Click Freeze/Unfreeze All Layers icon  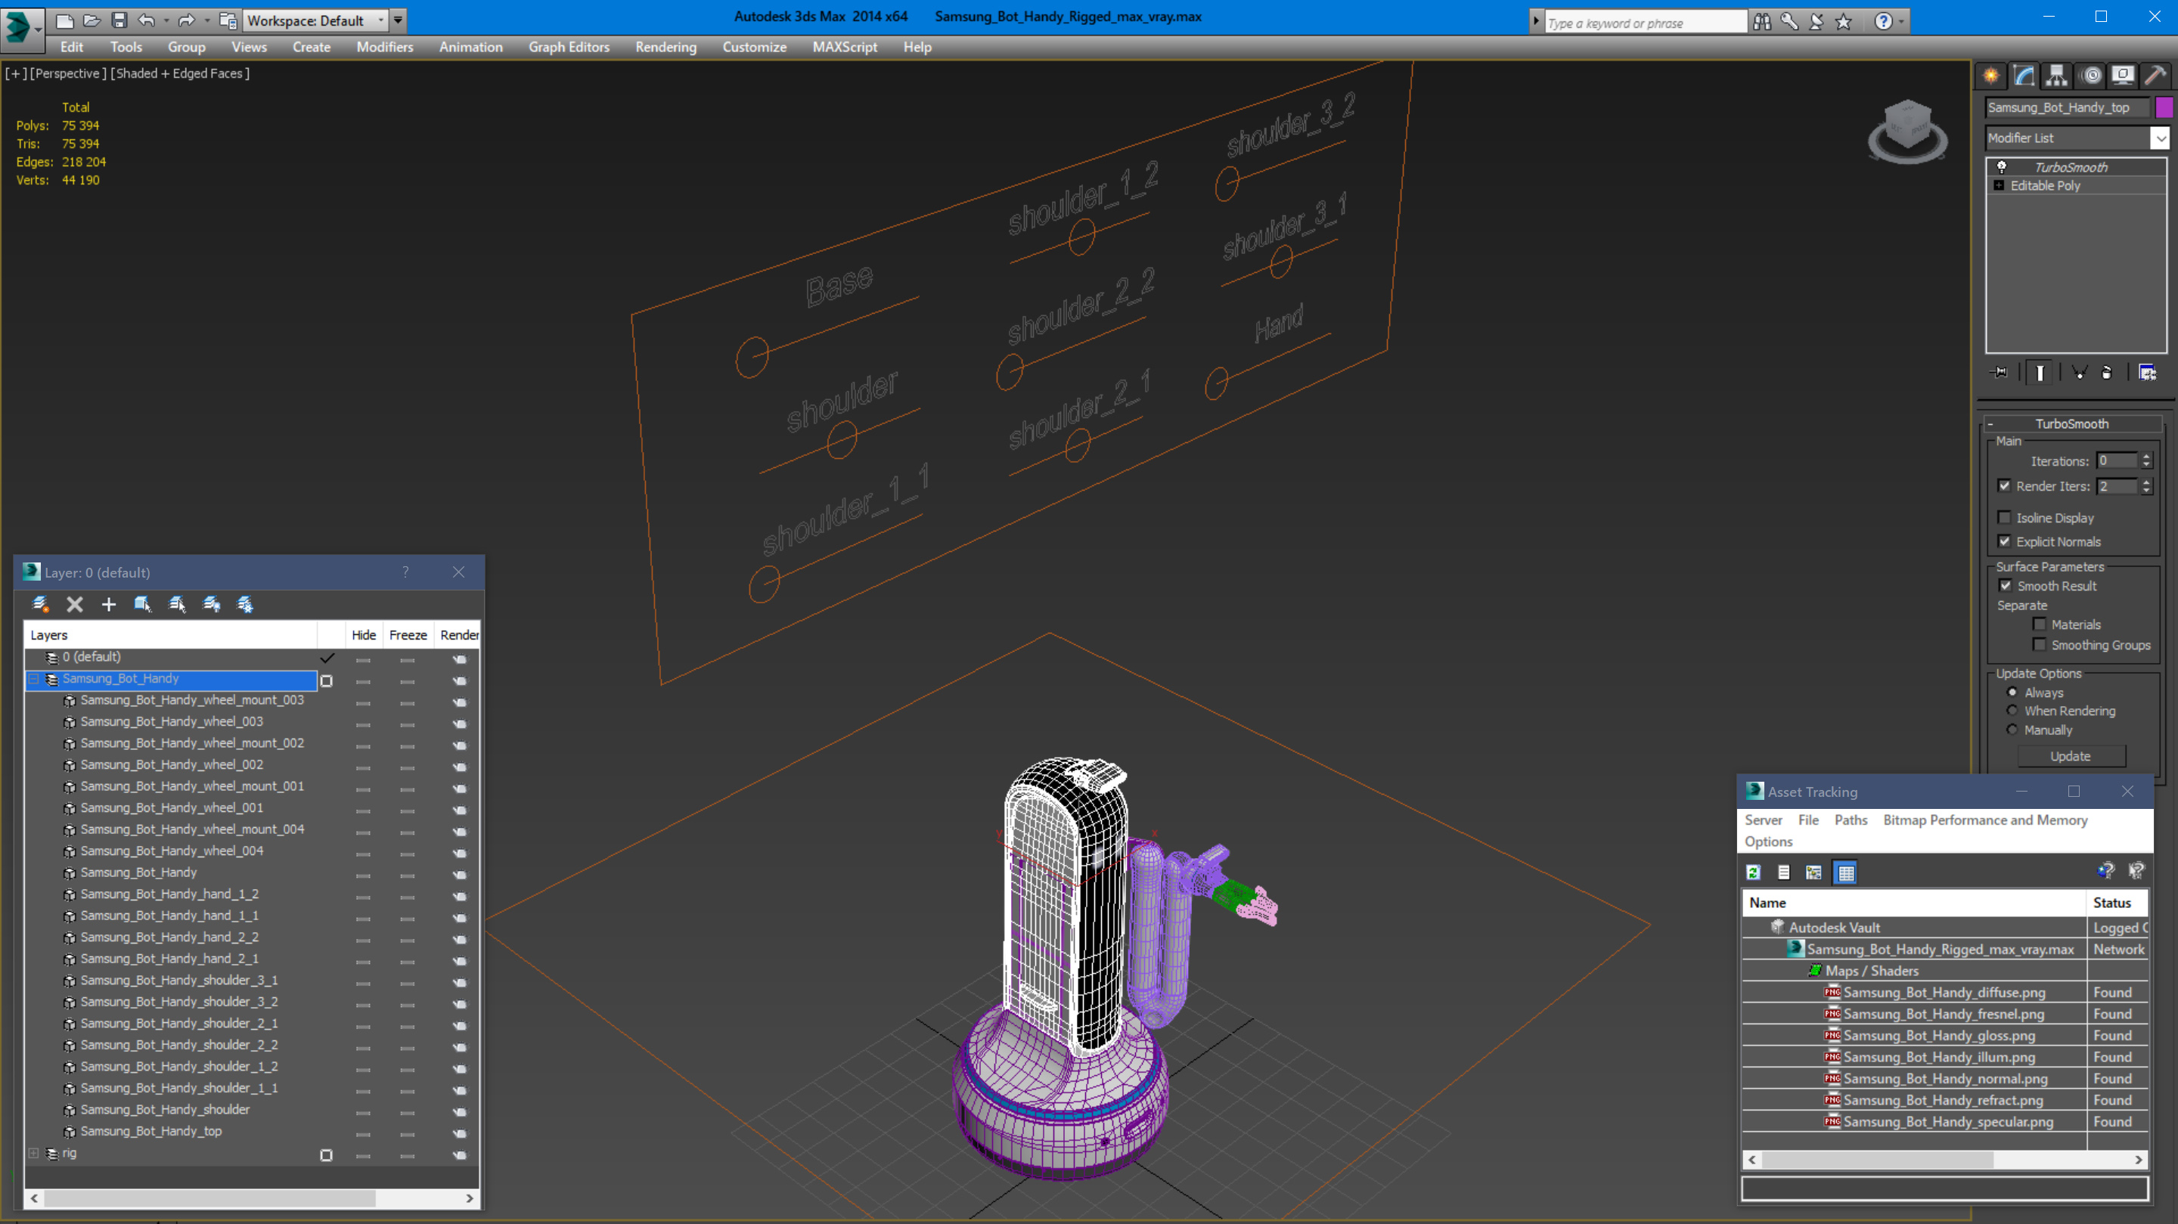coord(245,603)
